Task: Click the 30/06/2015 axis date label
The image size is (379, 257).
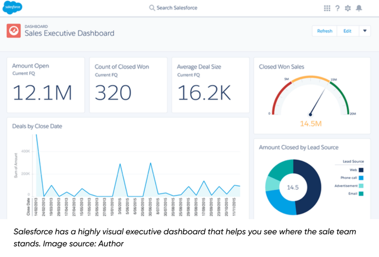Action: [150, 207]
